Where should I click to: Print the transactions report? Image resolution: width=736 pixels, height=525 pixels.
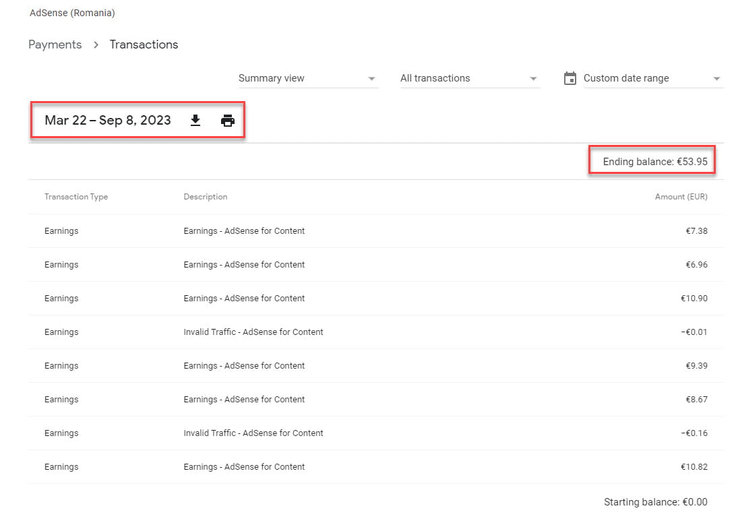(x=227, y=120)
